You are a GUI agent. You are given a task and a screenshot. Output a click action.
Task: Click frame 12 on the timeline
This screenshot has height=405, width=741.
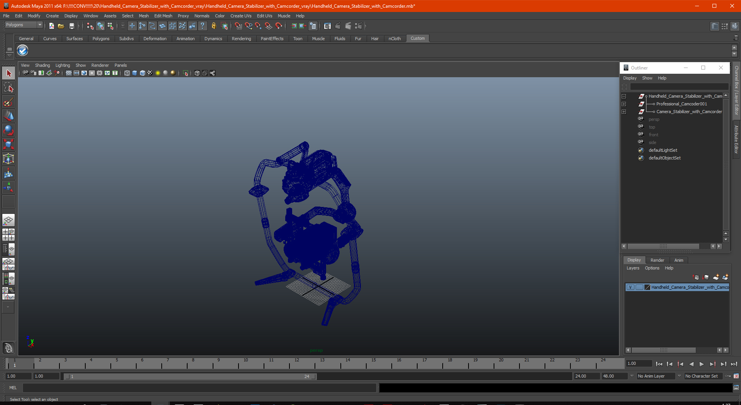pos(296,363)
